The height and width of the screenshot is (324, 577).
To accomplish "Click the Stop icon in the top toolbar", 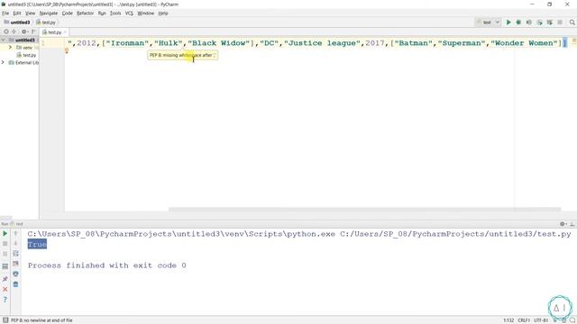I will coord(560,22).
